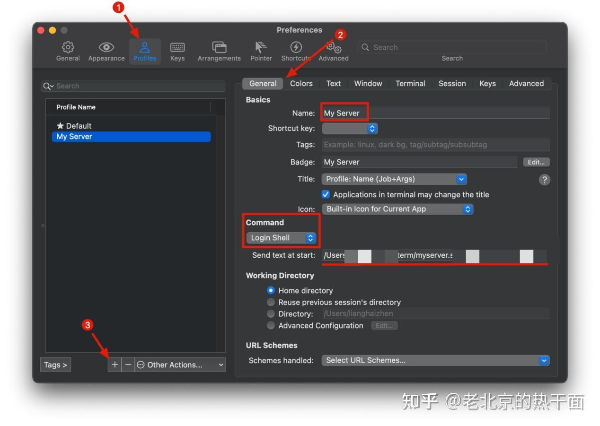Screen dimensions: 600x426
Task: Switch to the Colors tab
Action: [301, 83]
